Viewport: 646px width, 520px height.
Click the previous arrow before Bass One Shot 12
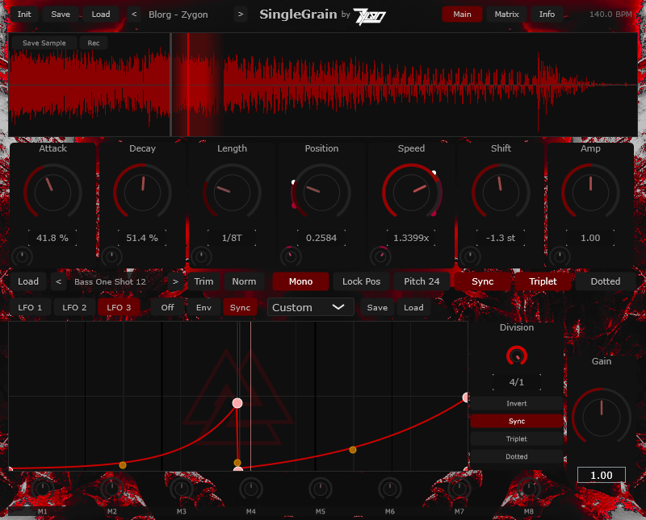pos(57,281)
